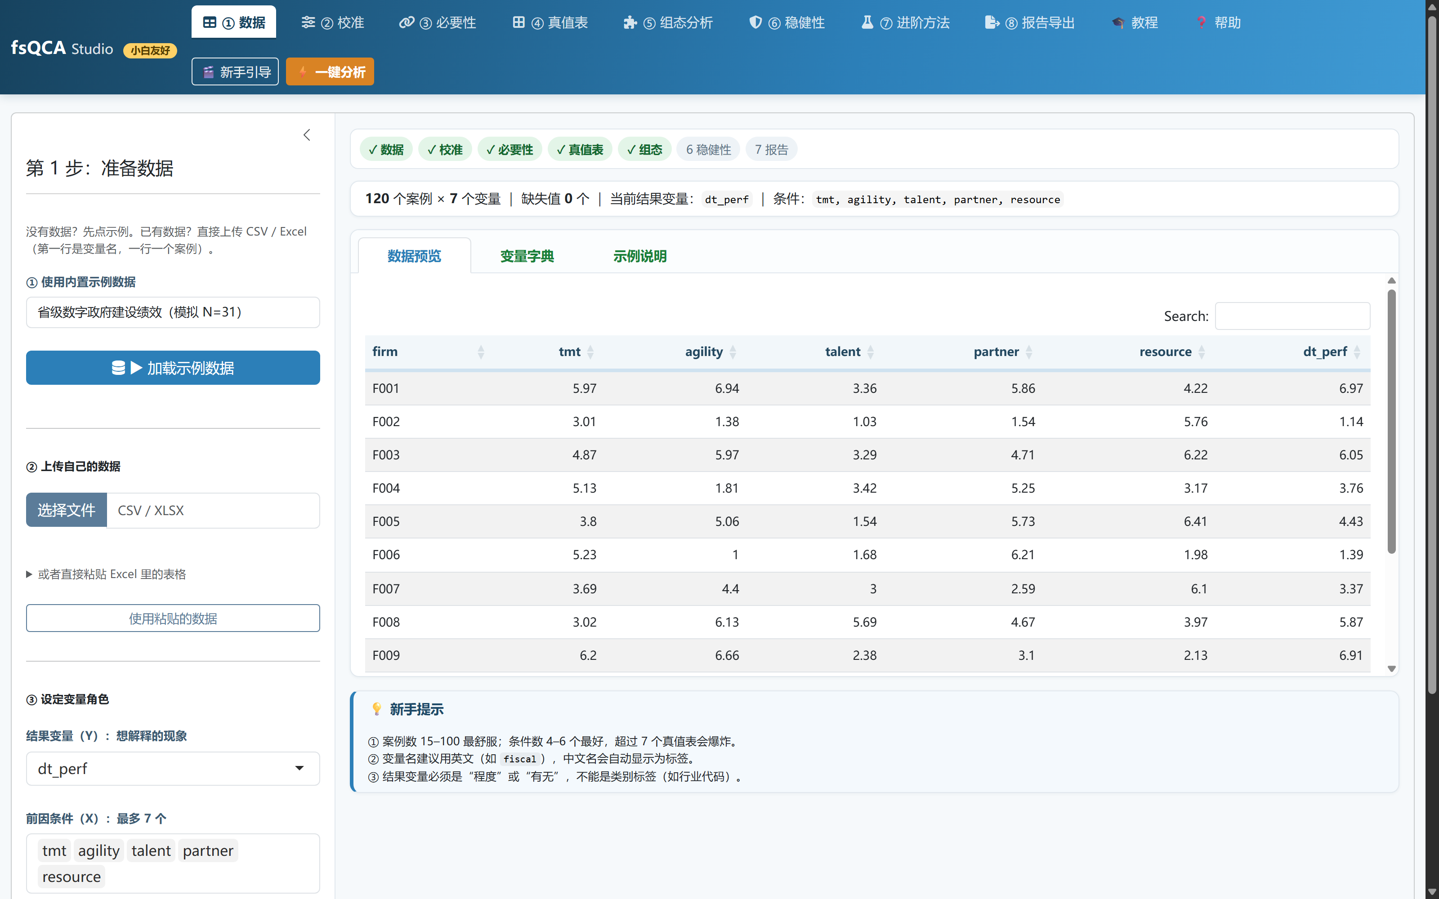This screenshot has width=1439, height=899.
Task: Sort table by resource column
Action: point(1128,352)
